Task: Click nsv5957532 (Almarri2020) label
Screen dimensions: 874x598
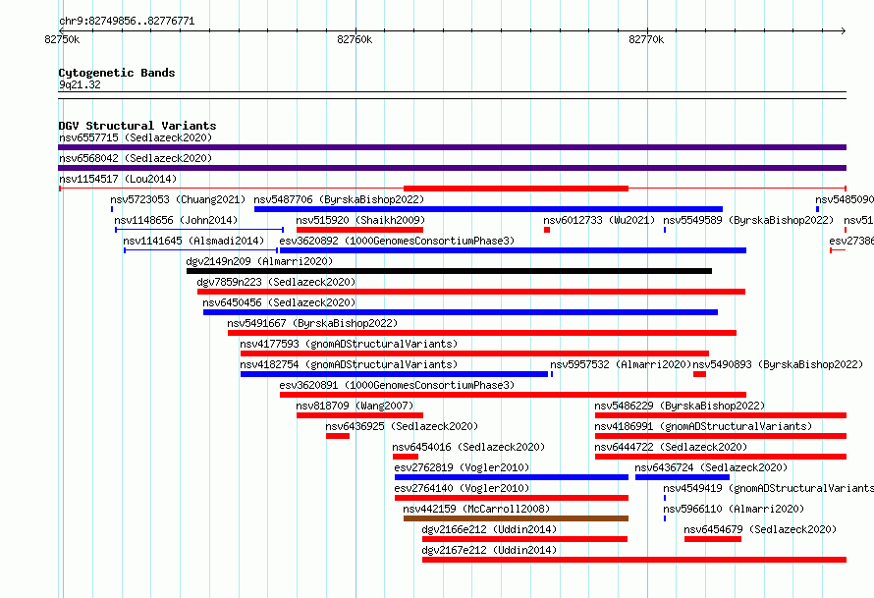Action: [x=621, y=364]
